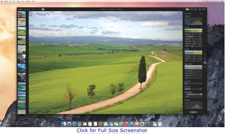Adjust the Saturation slider

193,56
